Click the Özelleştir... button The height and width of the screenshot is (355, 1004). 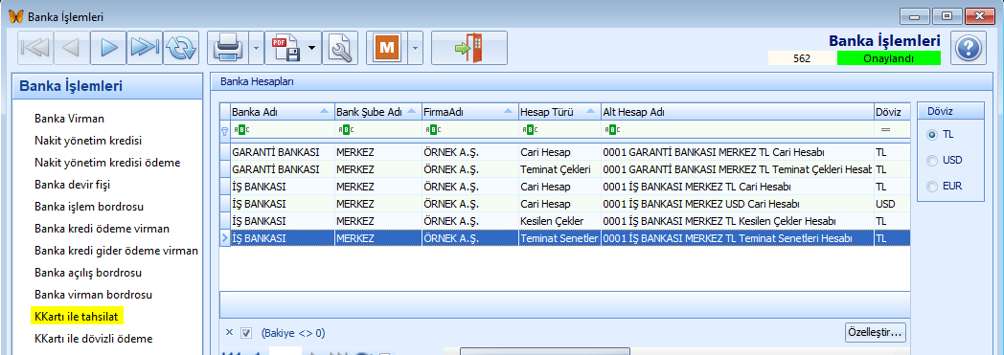click(876, 332)
